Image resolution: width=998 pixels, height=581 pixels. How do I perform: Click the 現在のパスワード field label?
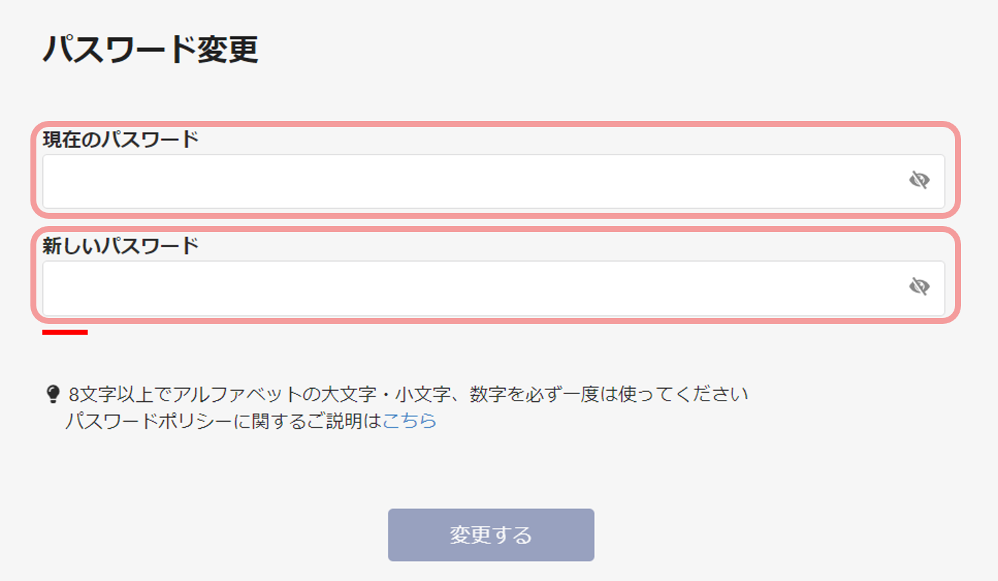pos(120,139)
